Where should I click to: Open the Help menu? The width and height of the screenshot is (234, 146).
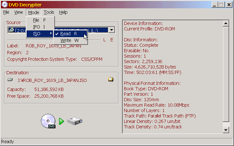63,12
